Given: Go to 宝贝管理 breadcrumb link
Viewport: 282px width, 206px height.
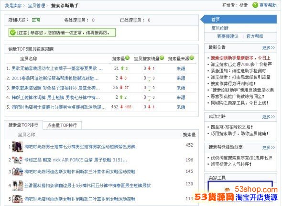Looking at the screenshot, I should pyautogui.click(x=36, y=6).
